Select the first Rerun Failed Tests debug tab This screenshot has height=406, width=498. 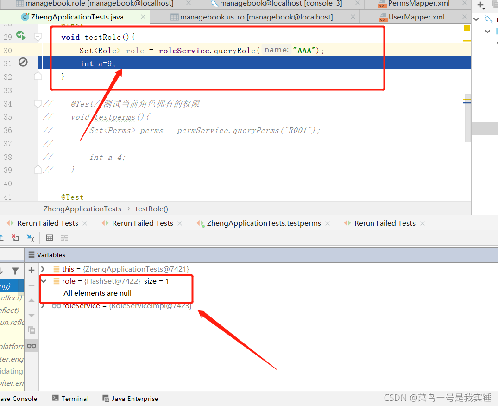[48, 223]
